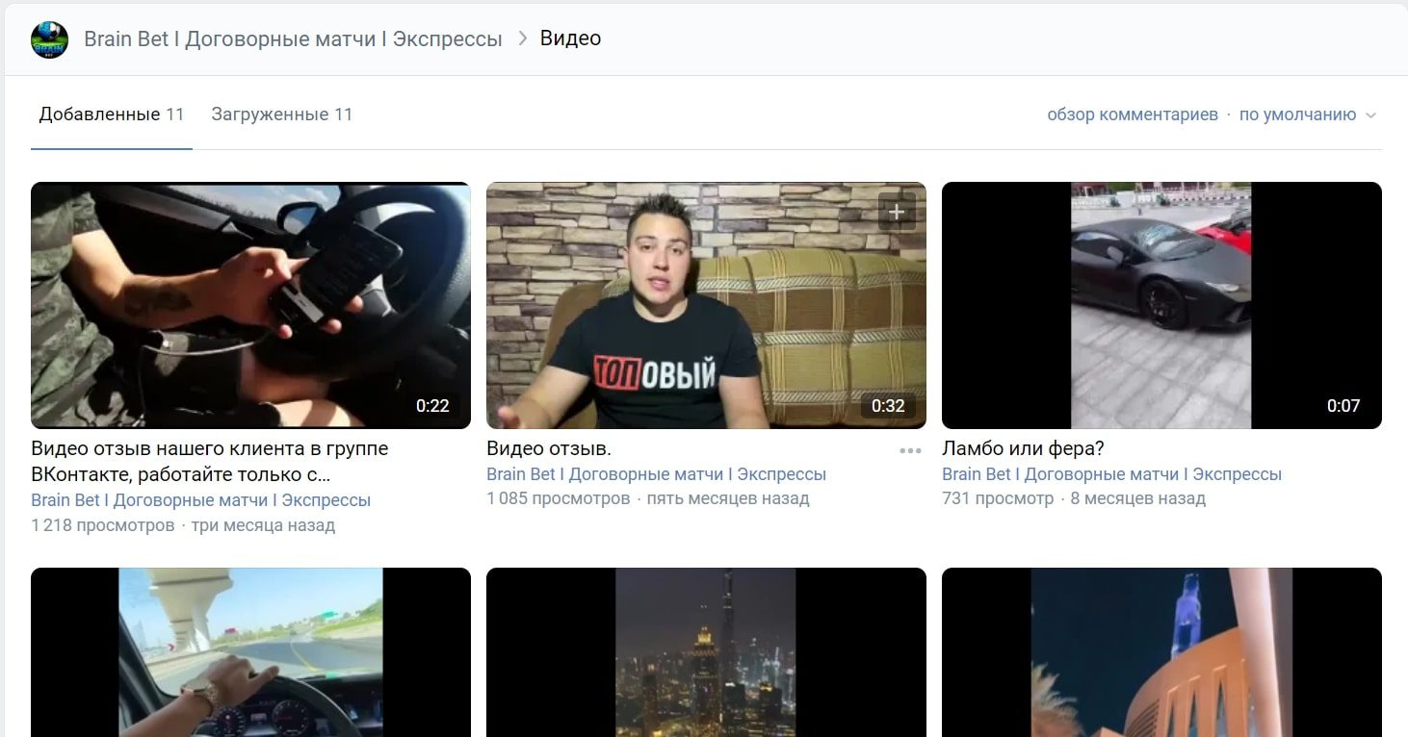Click the sort dropdown chevron arrow
1408x737 pixels.
click(1371, 115)
